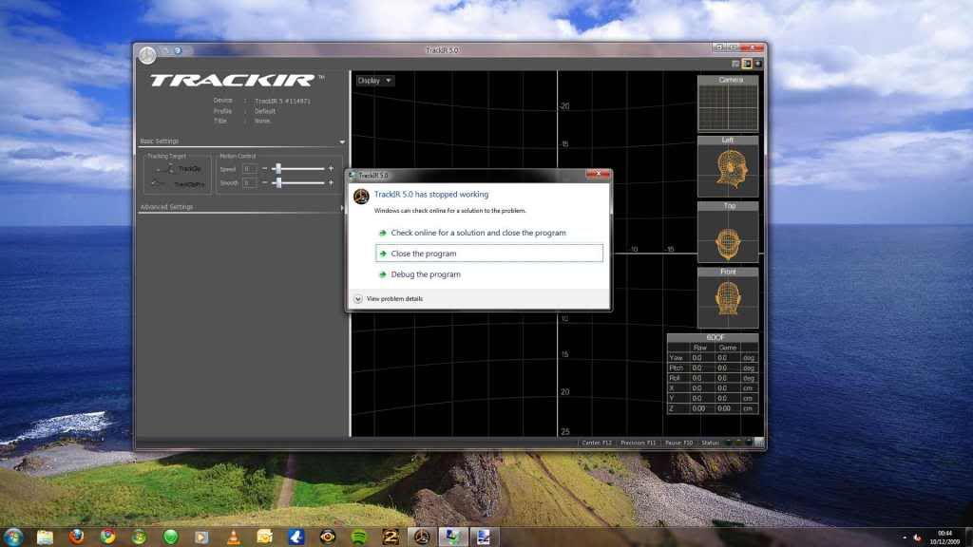Image resolution: width=973 pixels, height=547 pixels.
Task: Click the rightmost view-mode toolbar icon
Action: pos(757,64)
